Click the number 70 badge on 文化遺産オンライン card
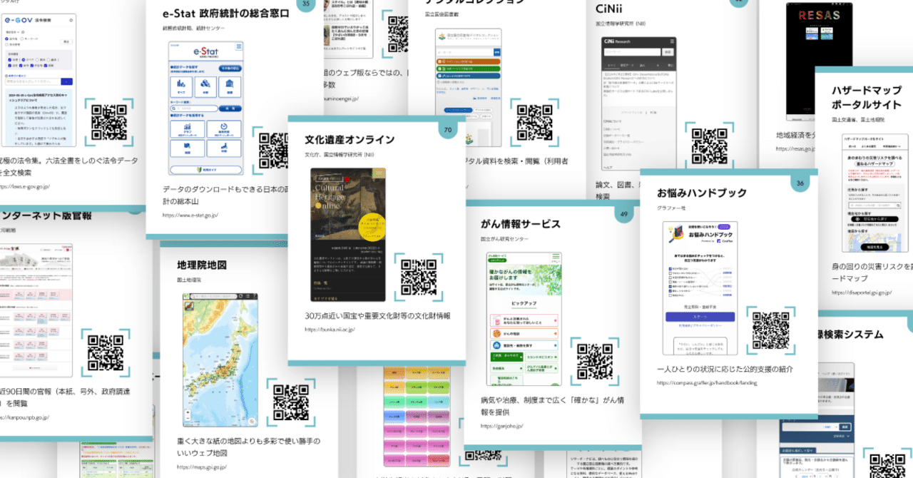This screenshot has width=913, height=478. coord(448,130)
